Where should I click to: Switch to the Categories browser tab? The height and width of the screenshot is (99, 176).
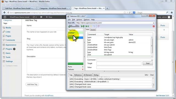54,9
